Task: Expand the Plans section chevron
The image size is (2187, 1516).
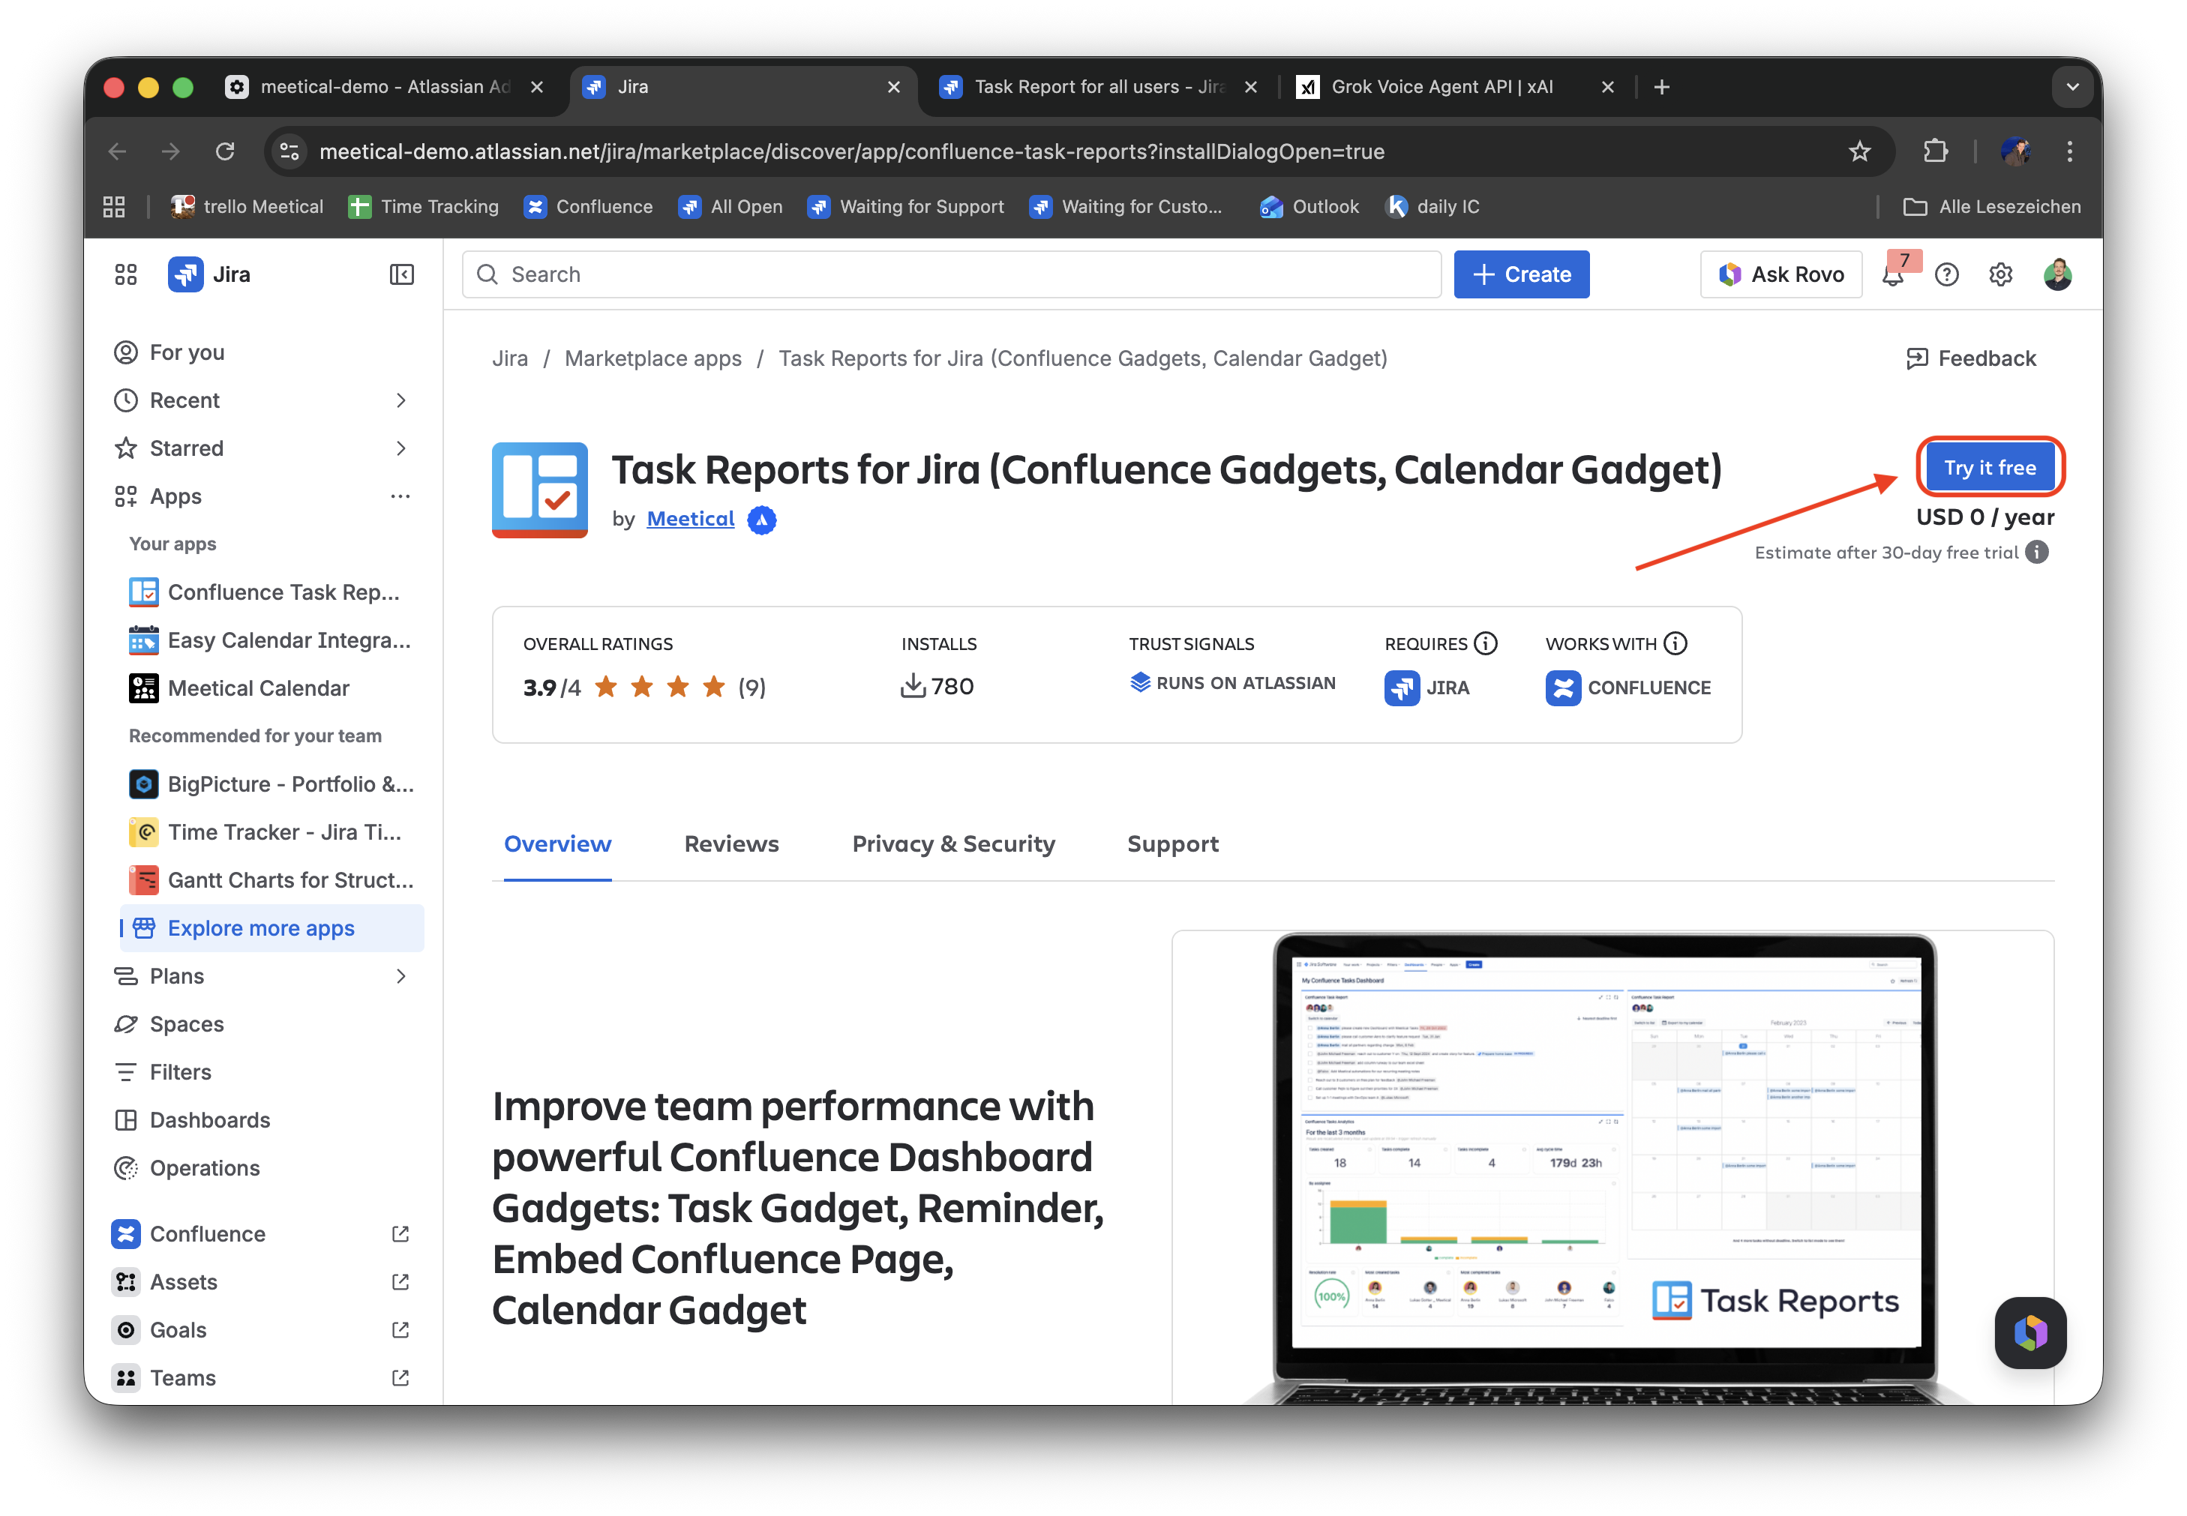Action: [x=401, y=975]
